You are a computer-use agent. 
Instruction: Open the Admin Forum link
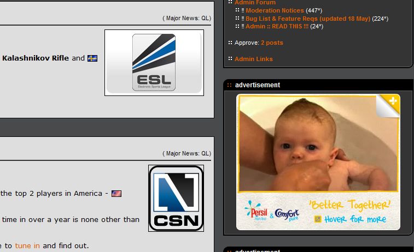click(255, 3)
